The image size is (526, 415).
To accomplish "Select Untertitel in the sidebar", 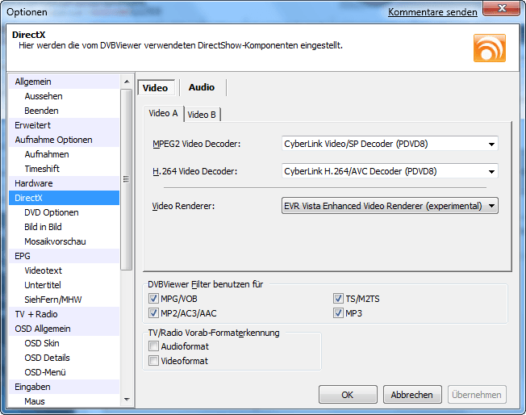I will tap(64, 285).
